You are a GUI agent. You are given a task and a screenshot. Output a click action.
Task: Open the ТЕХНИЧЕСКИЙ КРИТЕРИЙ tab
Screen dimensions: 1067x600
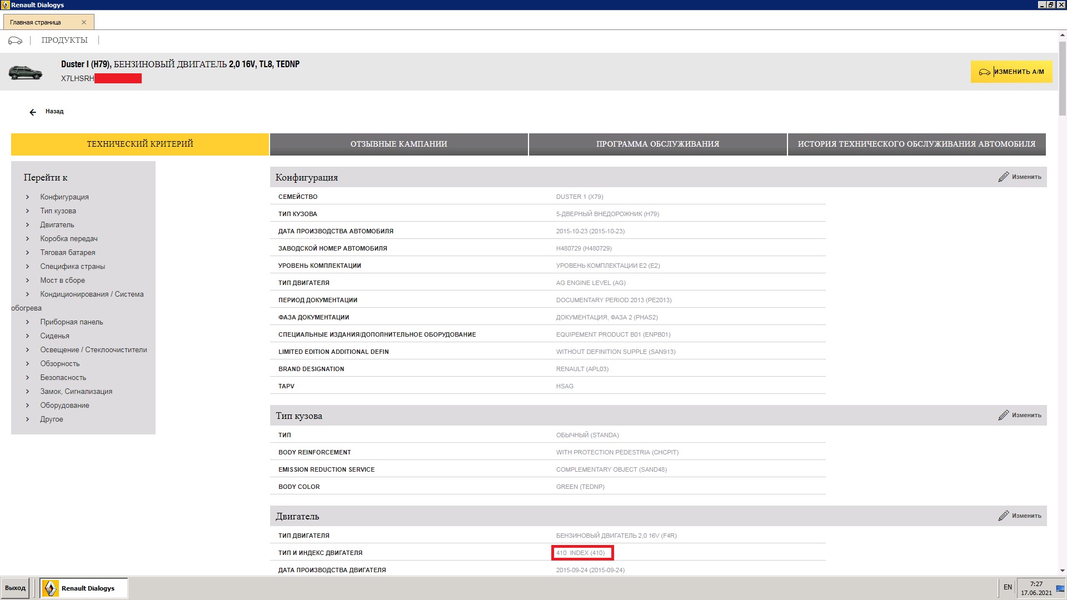point(140,144)
